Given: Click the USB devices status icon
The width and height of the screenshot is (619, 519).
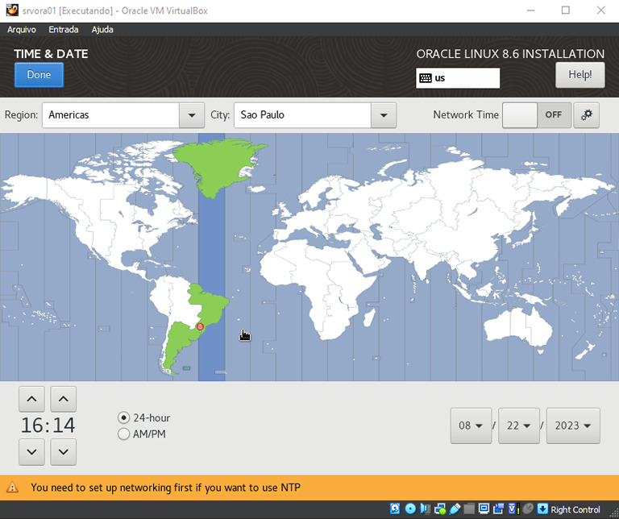Looking at the screenshot, I should click(455, 509).
